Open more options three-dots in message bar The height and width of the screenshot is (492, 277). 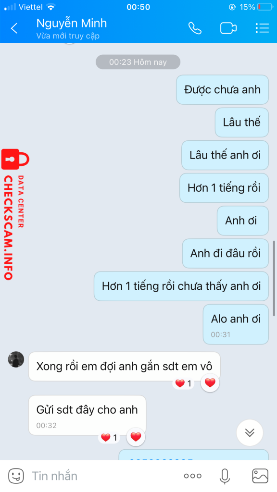point(192,476)
